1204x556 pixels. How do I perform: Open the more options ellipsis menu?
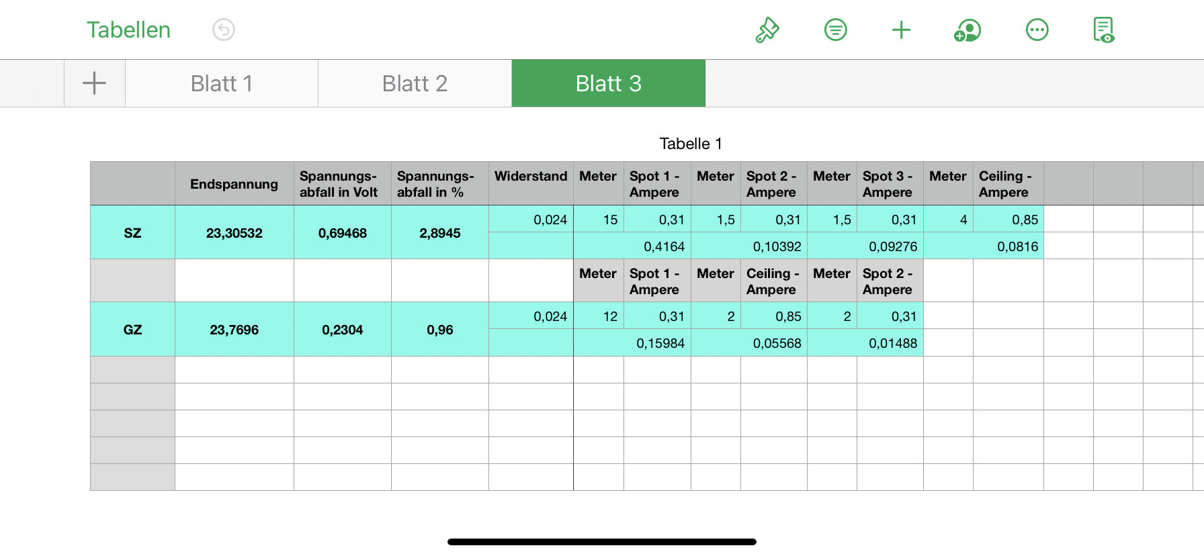(1037, 30)
